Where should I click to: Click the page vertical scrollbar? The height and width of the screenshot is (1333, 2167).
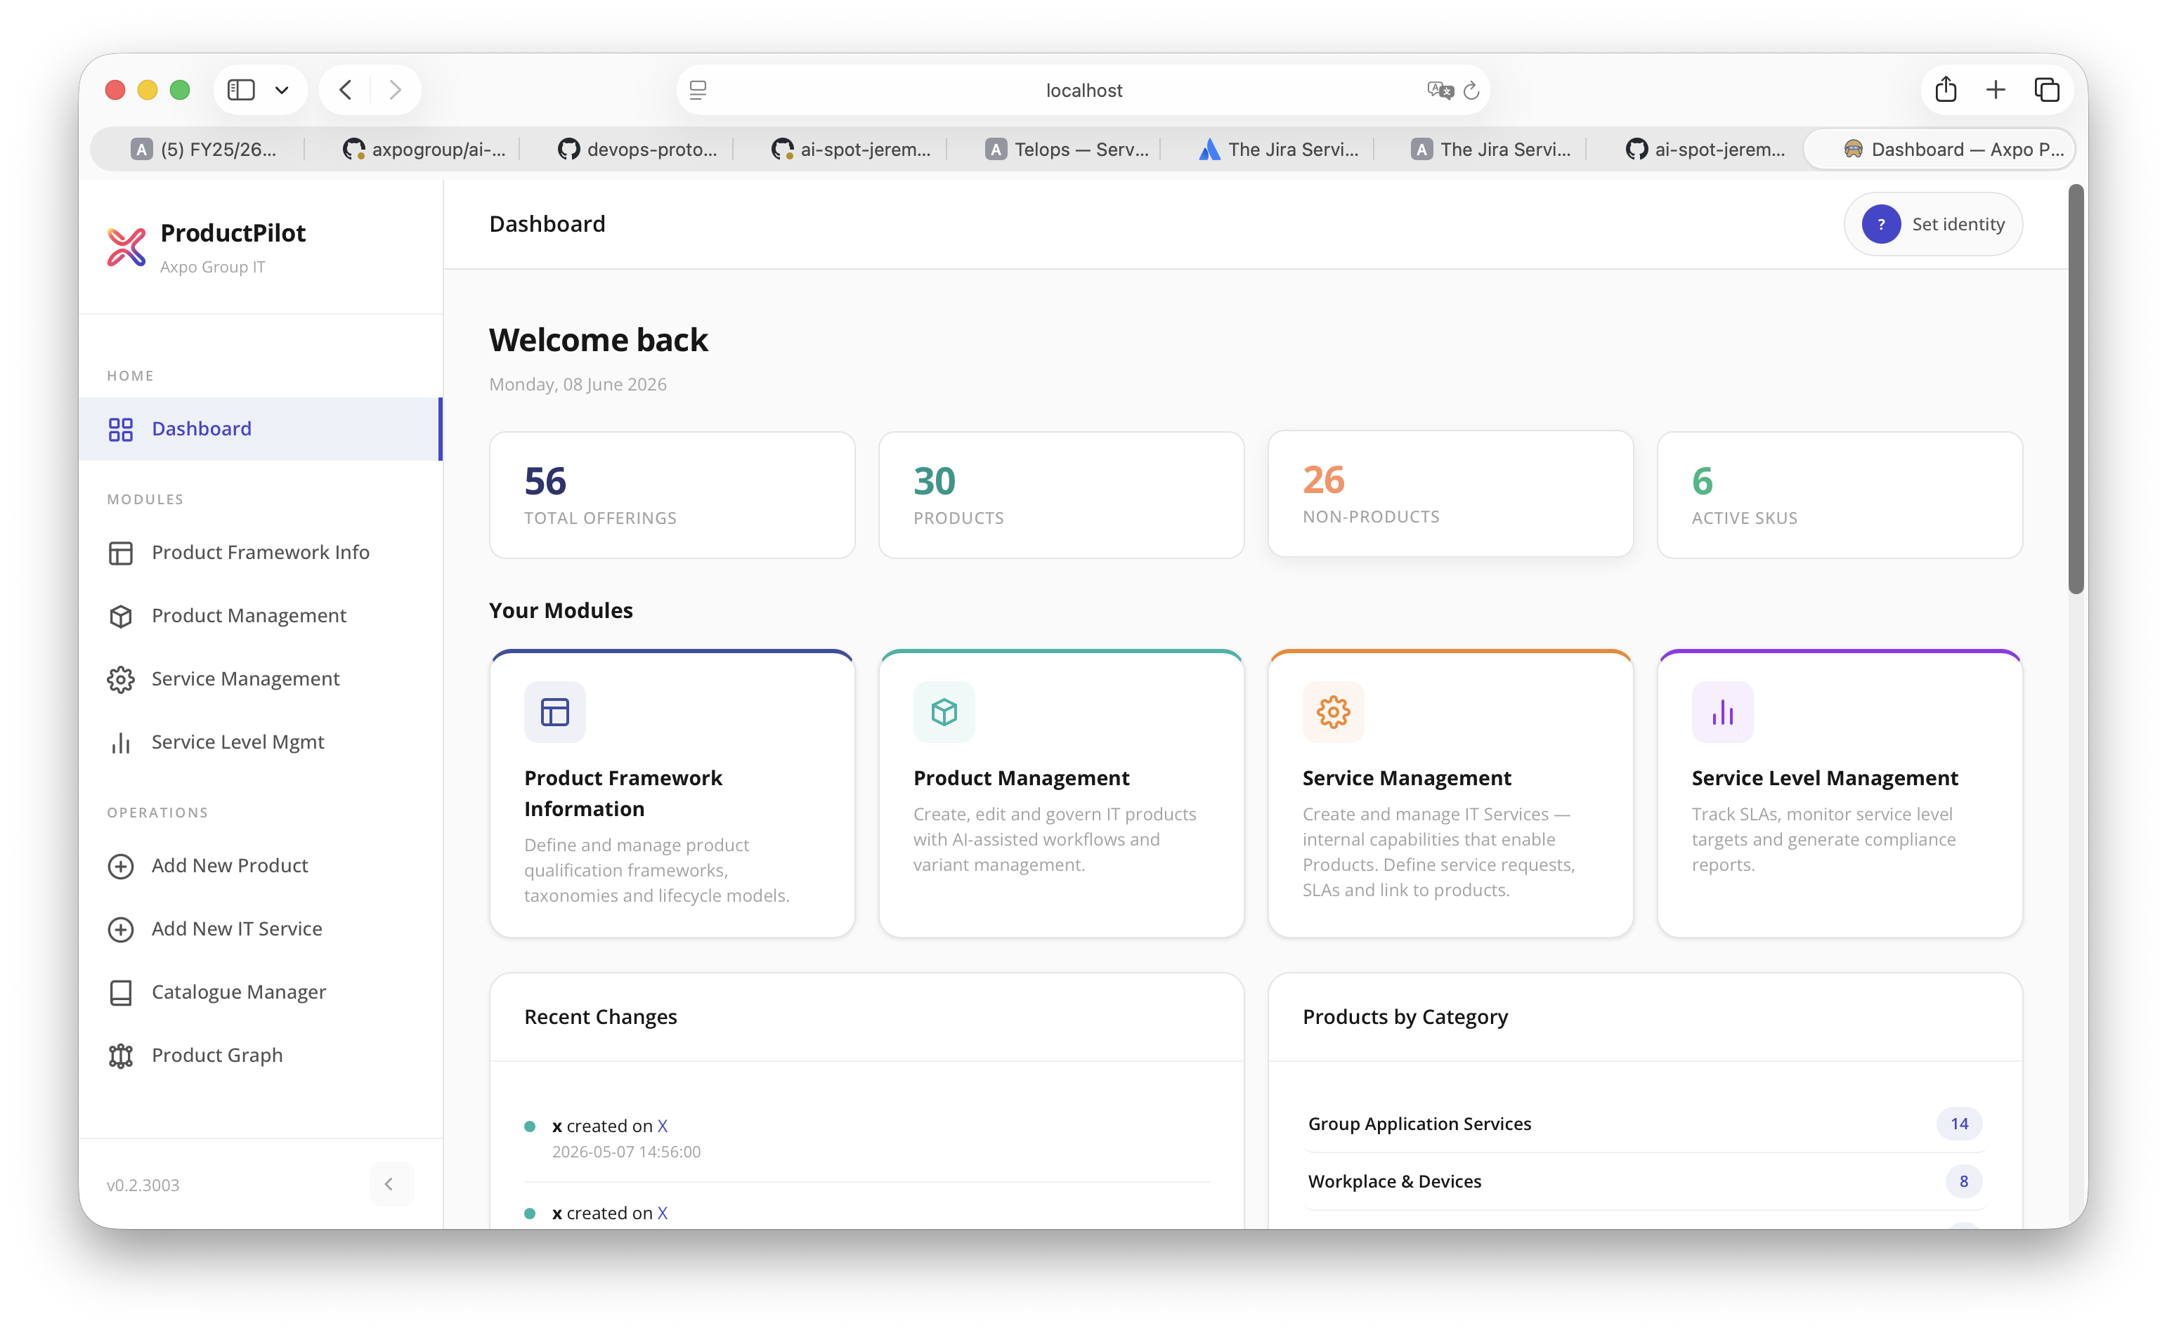2076,389
